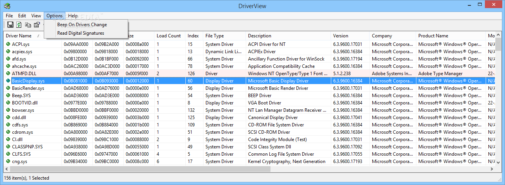Click the Copy Selected Items toolbar icon
The height and width of the screenshot is (185, 505).
coord(28,25)
